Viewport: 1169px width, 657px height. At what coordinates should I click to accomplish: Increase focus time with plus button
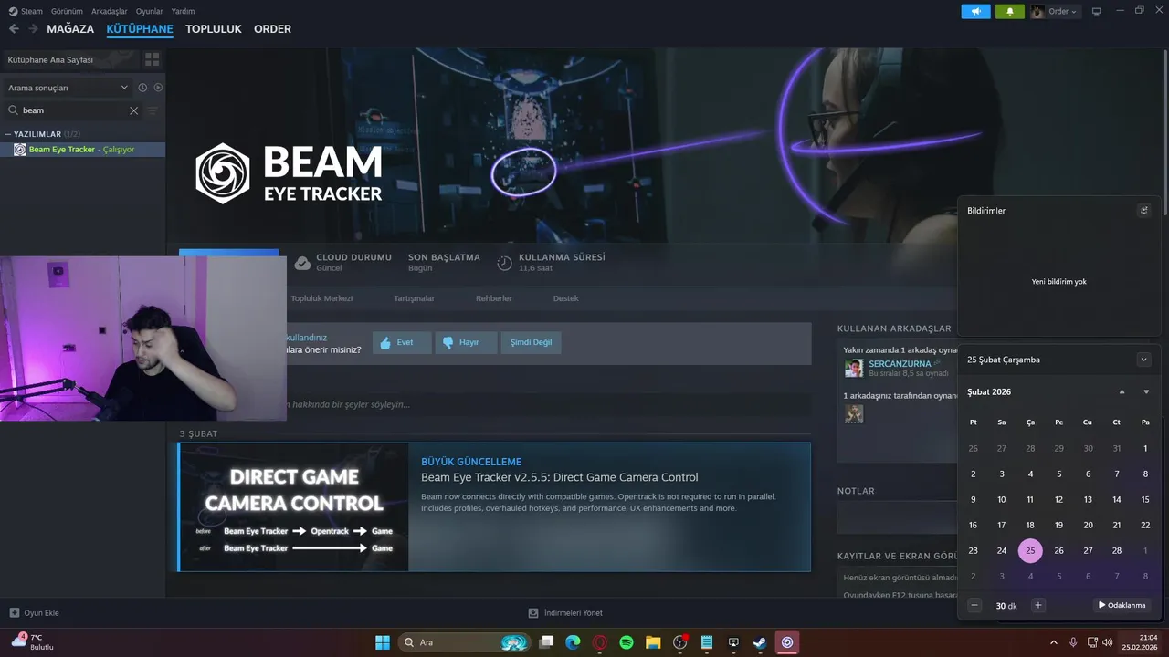pyautogui.click(x=1038, y=605)
